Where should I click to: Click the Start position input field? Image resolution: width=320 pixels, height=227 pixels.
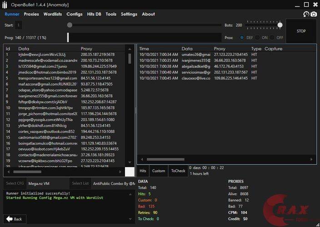pos(19,25)
